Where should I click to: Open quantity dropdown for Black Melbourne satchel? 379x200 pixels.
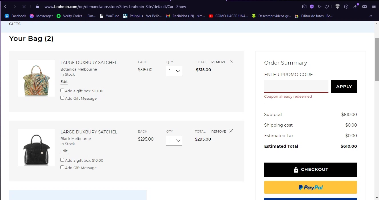(x=174, y=141)
